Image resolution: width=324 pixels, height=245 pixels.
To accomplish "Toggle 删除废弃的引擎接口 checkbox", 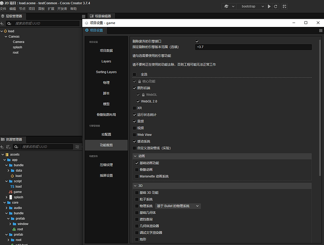I will (x=197, y=41).
